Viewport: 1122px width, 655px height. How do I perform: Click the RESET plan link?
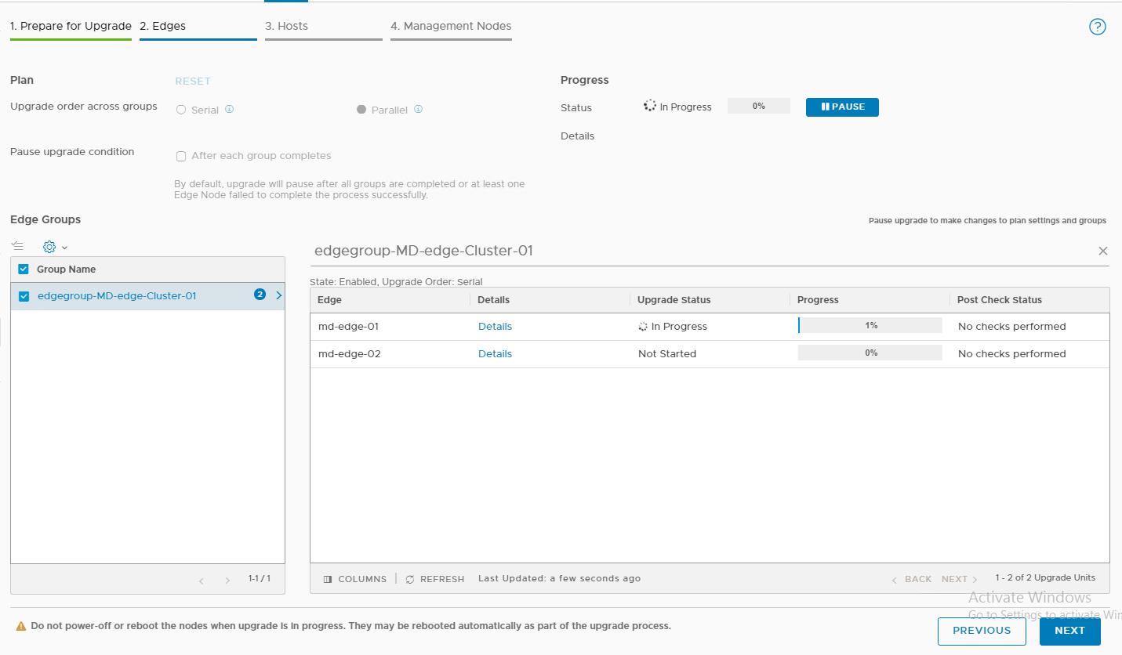193,81
